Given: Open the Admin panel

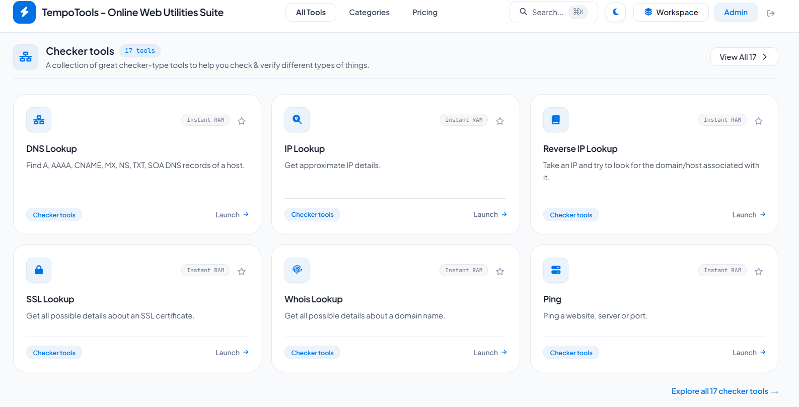Looking at the screenshot, I should (x=736, y=12).
